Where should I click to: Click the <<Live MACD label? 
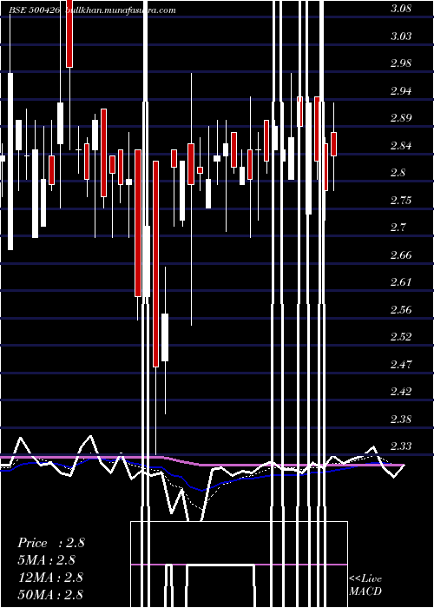(x=365, y=585)
